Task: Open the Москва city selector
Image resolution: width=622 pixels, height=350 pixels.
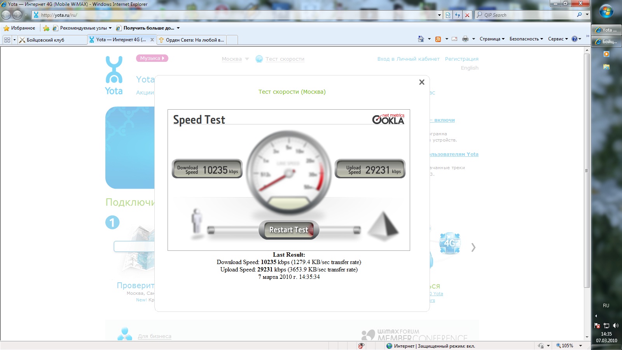Action: coord(235,59)
